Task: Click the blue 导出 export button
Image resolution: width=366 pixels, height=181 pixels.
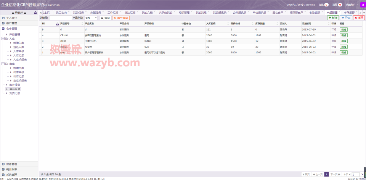Action: click(x=346, y=18)
